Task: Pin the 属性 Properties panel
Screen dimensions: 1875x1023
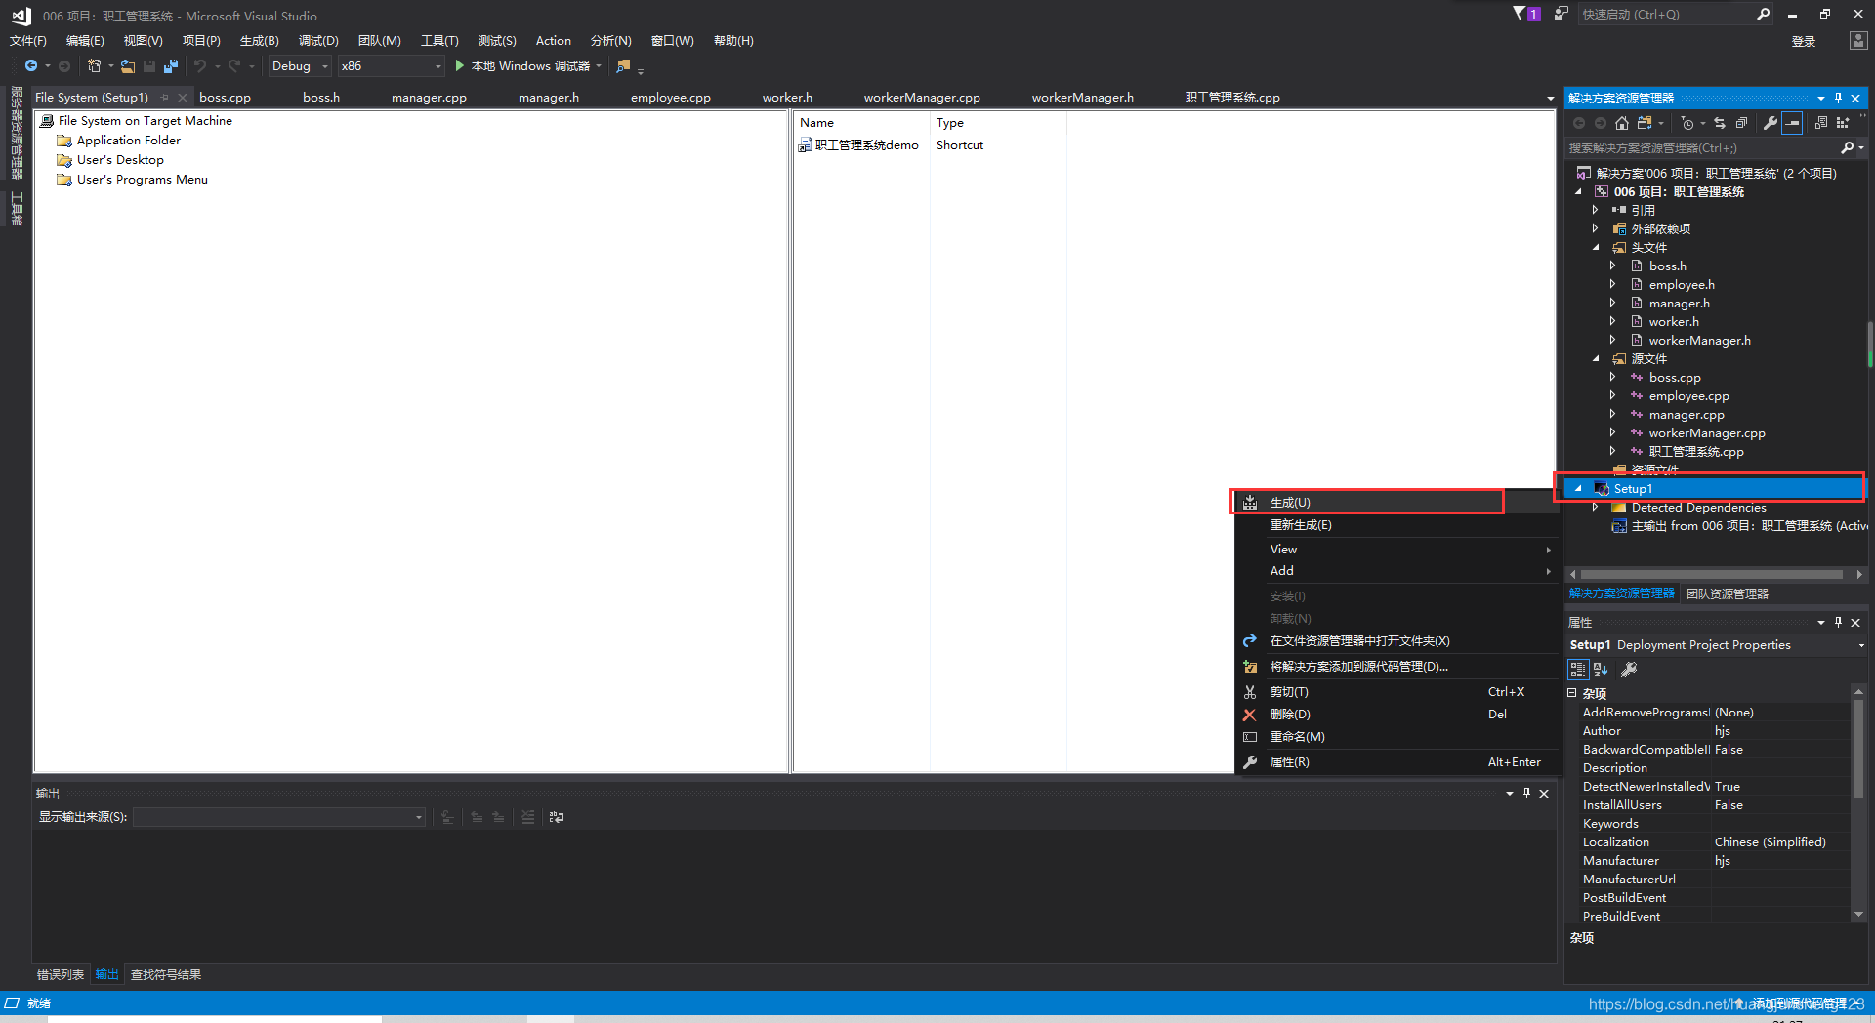Action: coord(1838,623)
